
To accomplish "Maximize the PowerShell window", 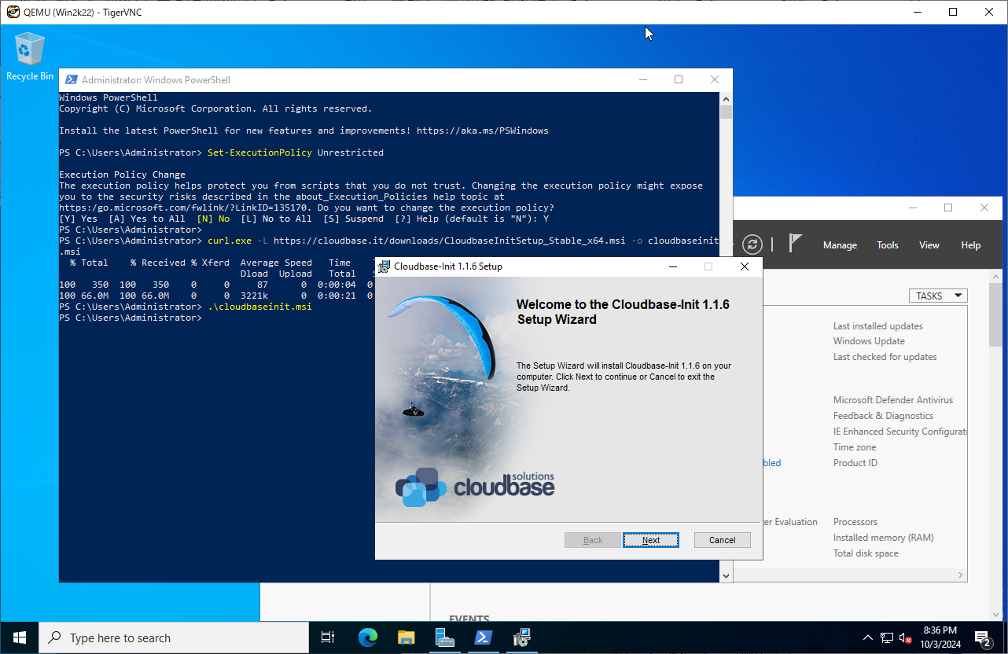I will click(679, 79).
